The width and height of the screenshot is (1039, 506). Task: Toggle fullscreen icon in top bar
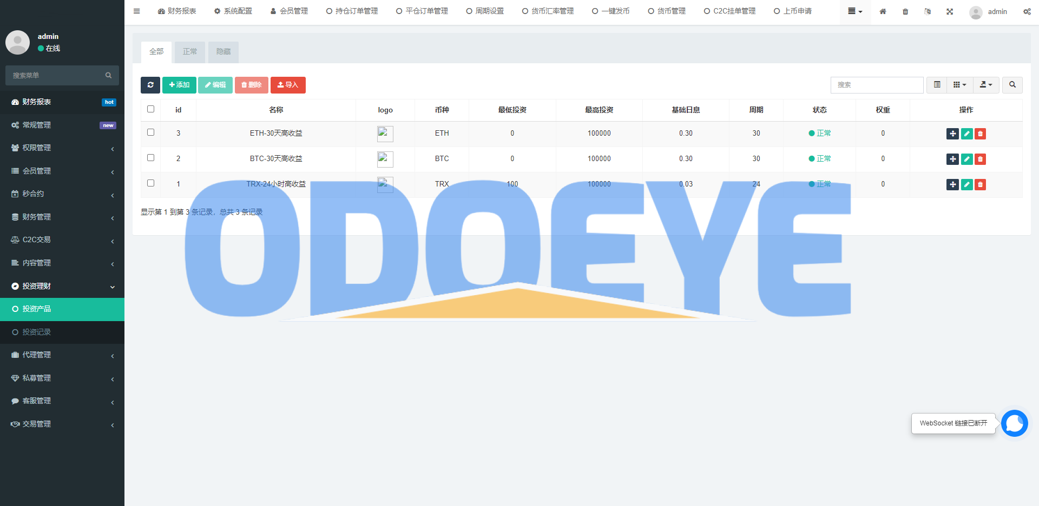[950, 11]
